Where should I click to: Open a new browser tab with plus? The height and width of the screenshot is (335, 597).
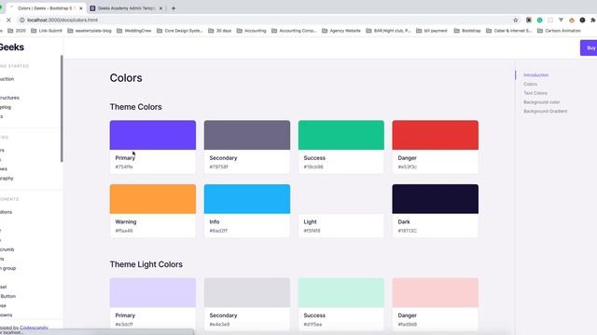tap(174, 8)
